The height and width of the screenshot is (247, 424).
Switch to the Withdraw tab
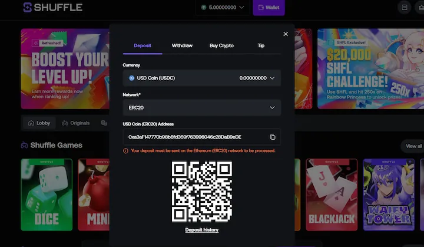coord(182,45)
